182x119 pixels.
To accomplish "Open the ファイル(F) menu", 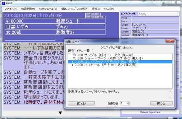I will (11, 9).
